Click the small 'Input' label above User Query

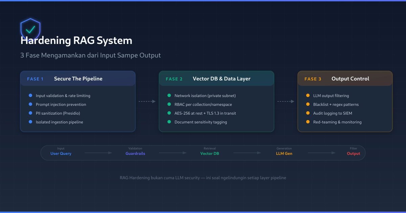[x=61, y=148]
